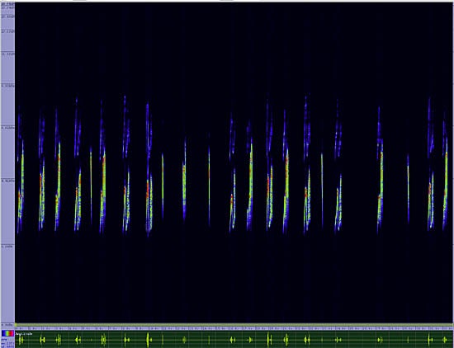454x348 pixels.
Task: Click the FFT label under the color palette
Action: [x=4, y=341]
